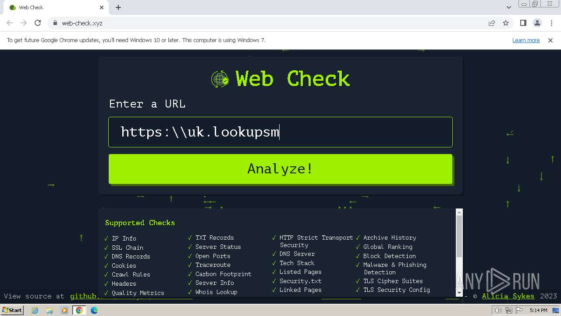The image size is (561, 316).
Task: Launch Microsoft Edge from the taskbar
Action: 94,310
